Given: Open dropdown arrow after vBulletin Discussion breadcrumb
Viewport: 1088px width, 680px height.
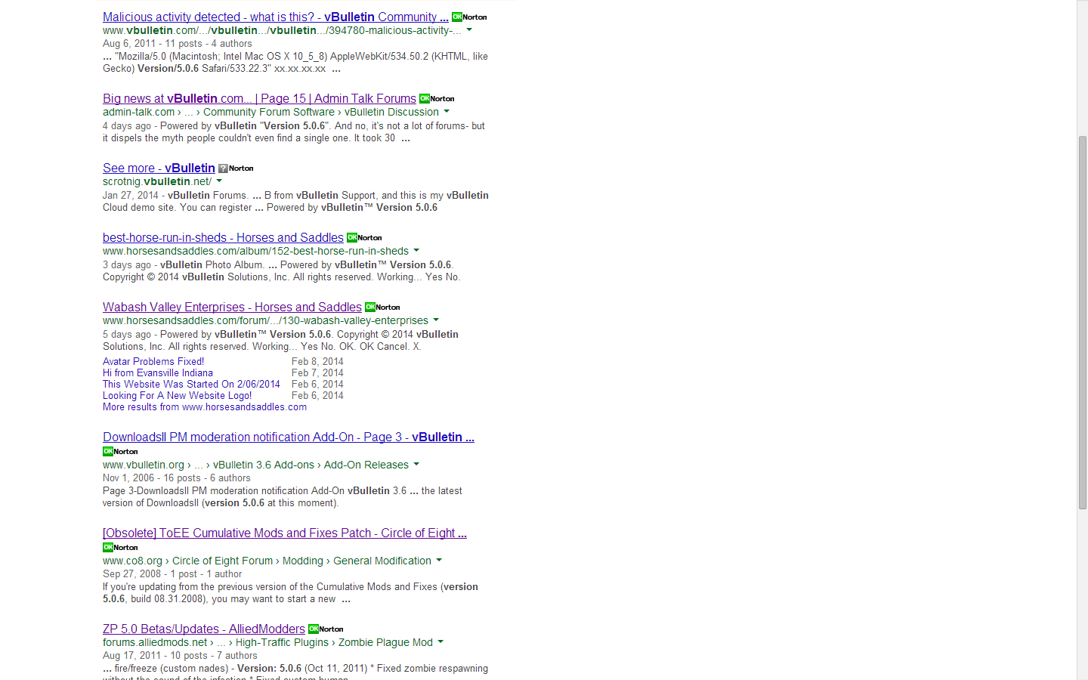Looking at the screenshot, I should tap(447, 112).
